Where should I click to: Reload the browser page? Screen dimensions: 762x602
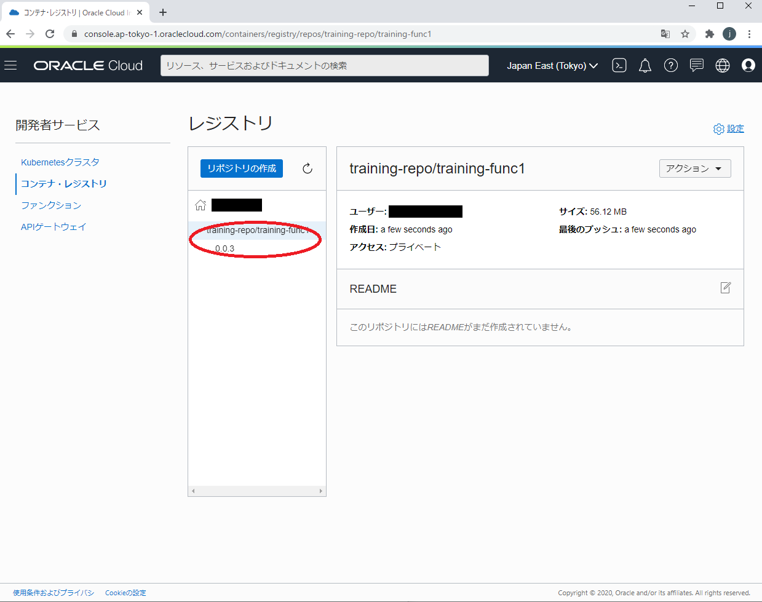[x=50, y=34]
